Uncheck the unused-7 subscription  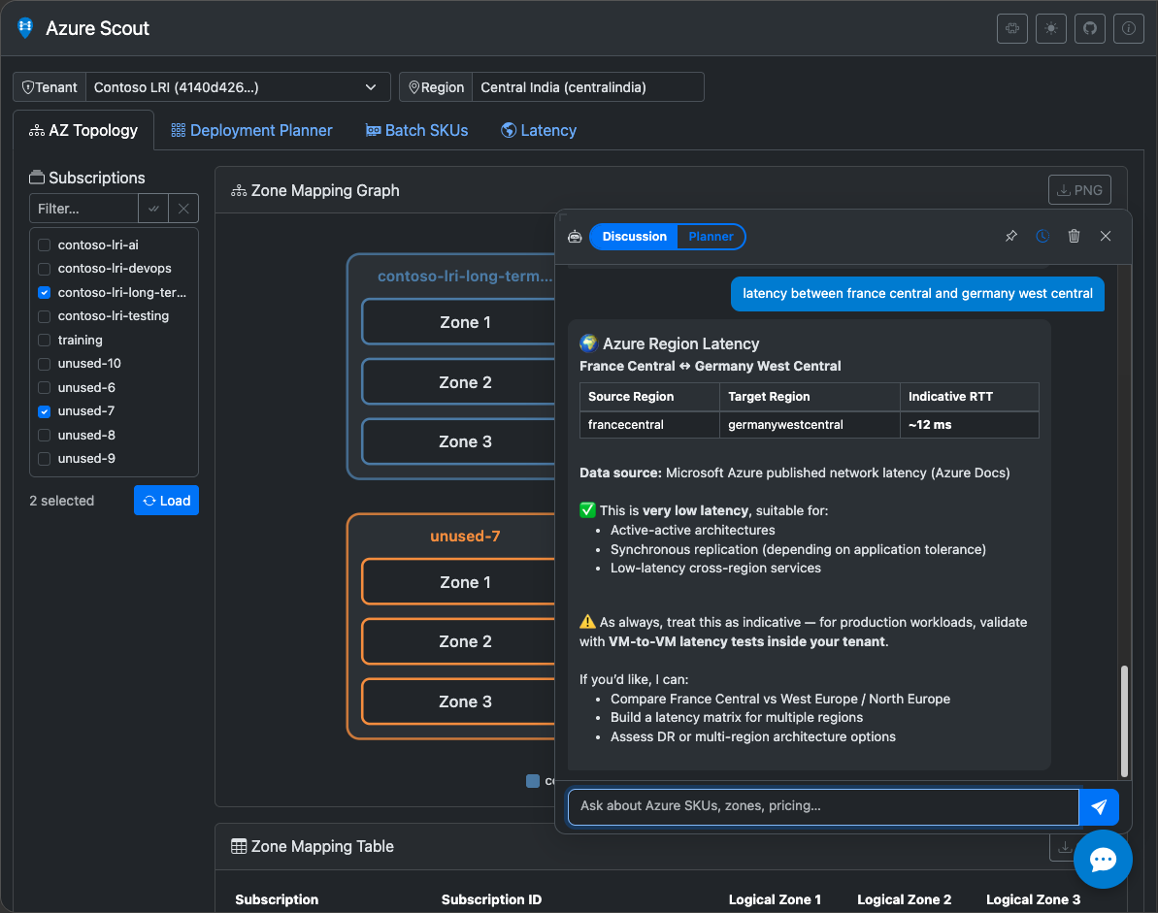click(44, 410)
